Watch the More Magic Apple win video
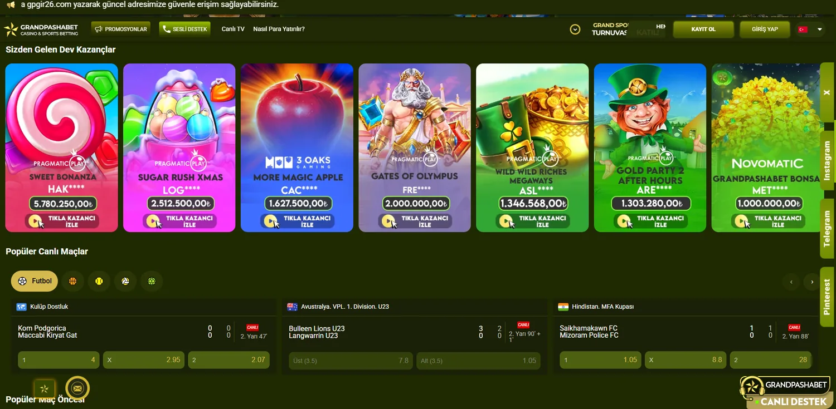Image resolution: width=836 pixels, height=409 pixels. pyautogui.click(x=297, y=221)
